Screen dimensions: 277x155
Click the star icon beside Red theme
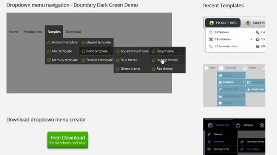tap(154, 69)
